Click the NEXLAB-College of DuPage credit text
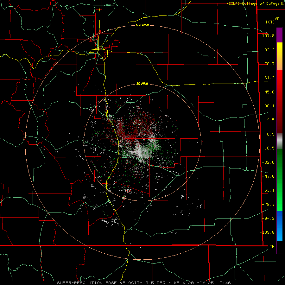 [x=253, y=3]
